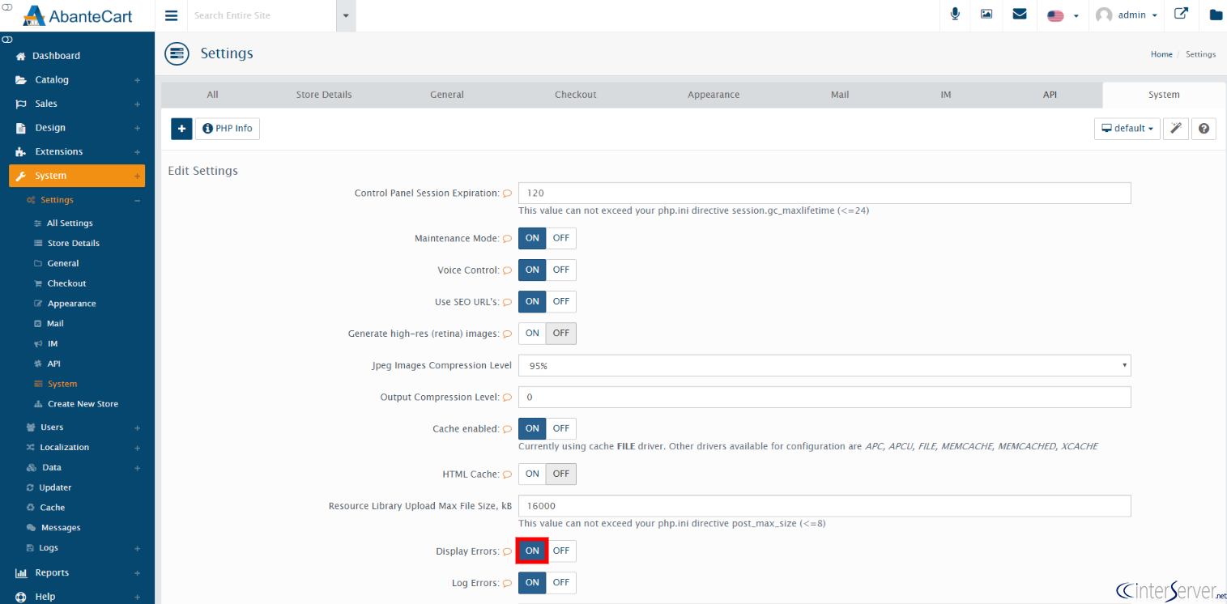
Task: Open the image resource library icon
Action: coord(986,15)
